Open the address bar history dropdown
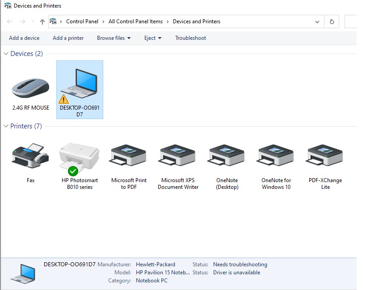366x290 pixels. 317,21
